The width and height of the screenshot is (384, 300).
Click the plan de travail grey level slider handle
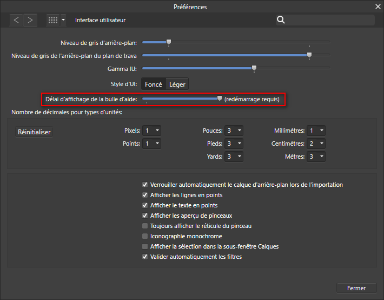(x=309, y=55)
